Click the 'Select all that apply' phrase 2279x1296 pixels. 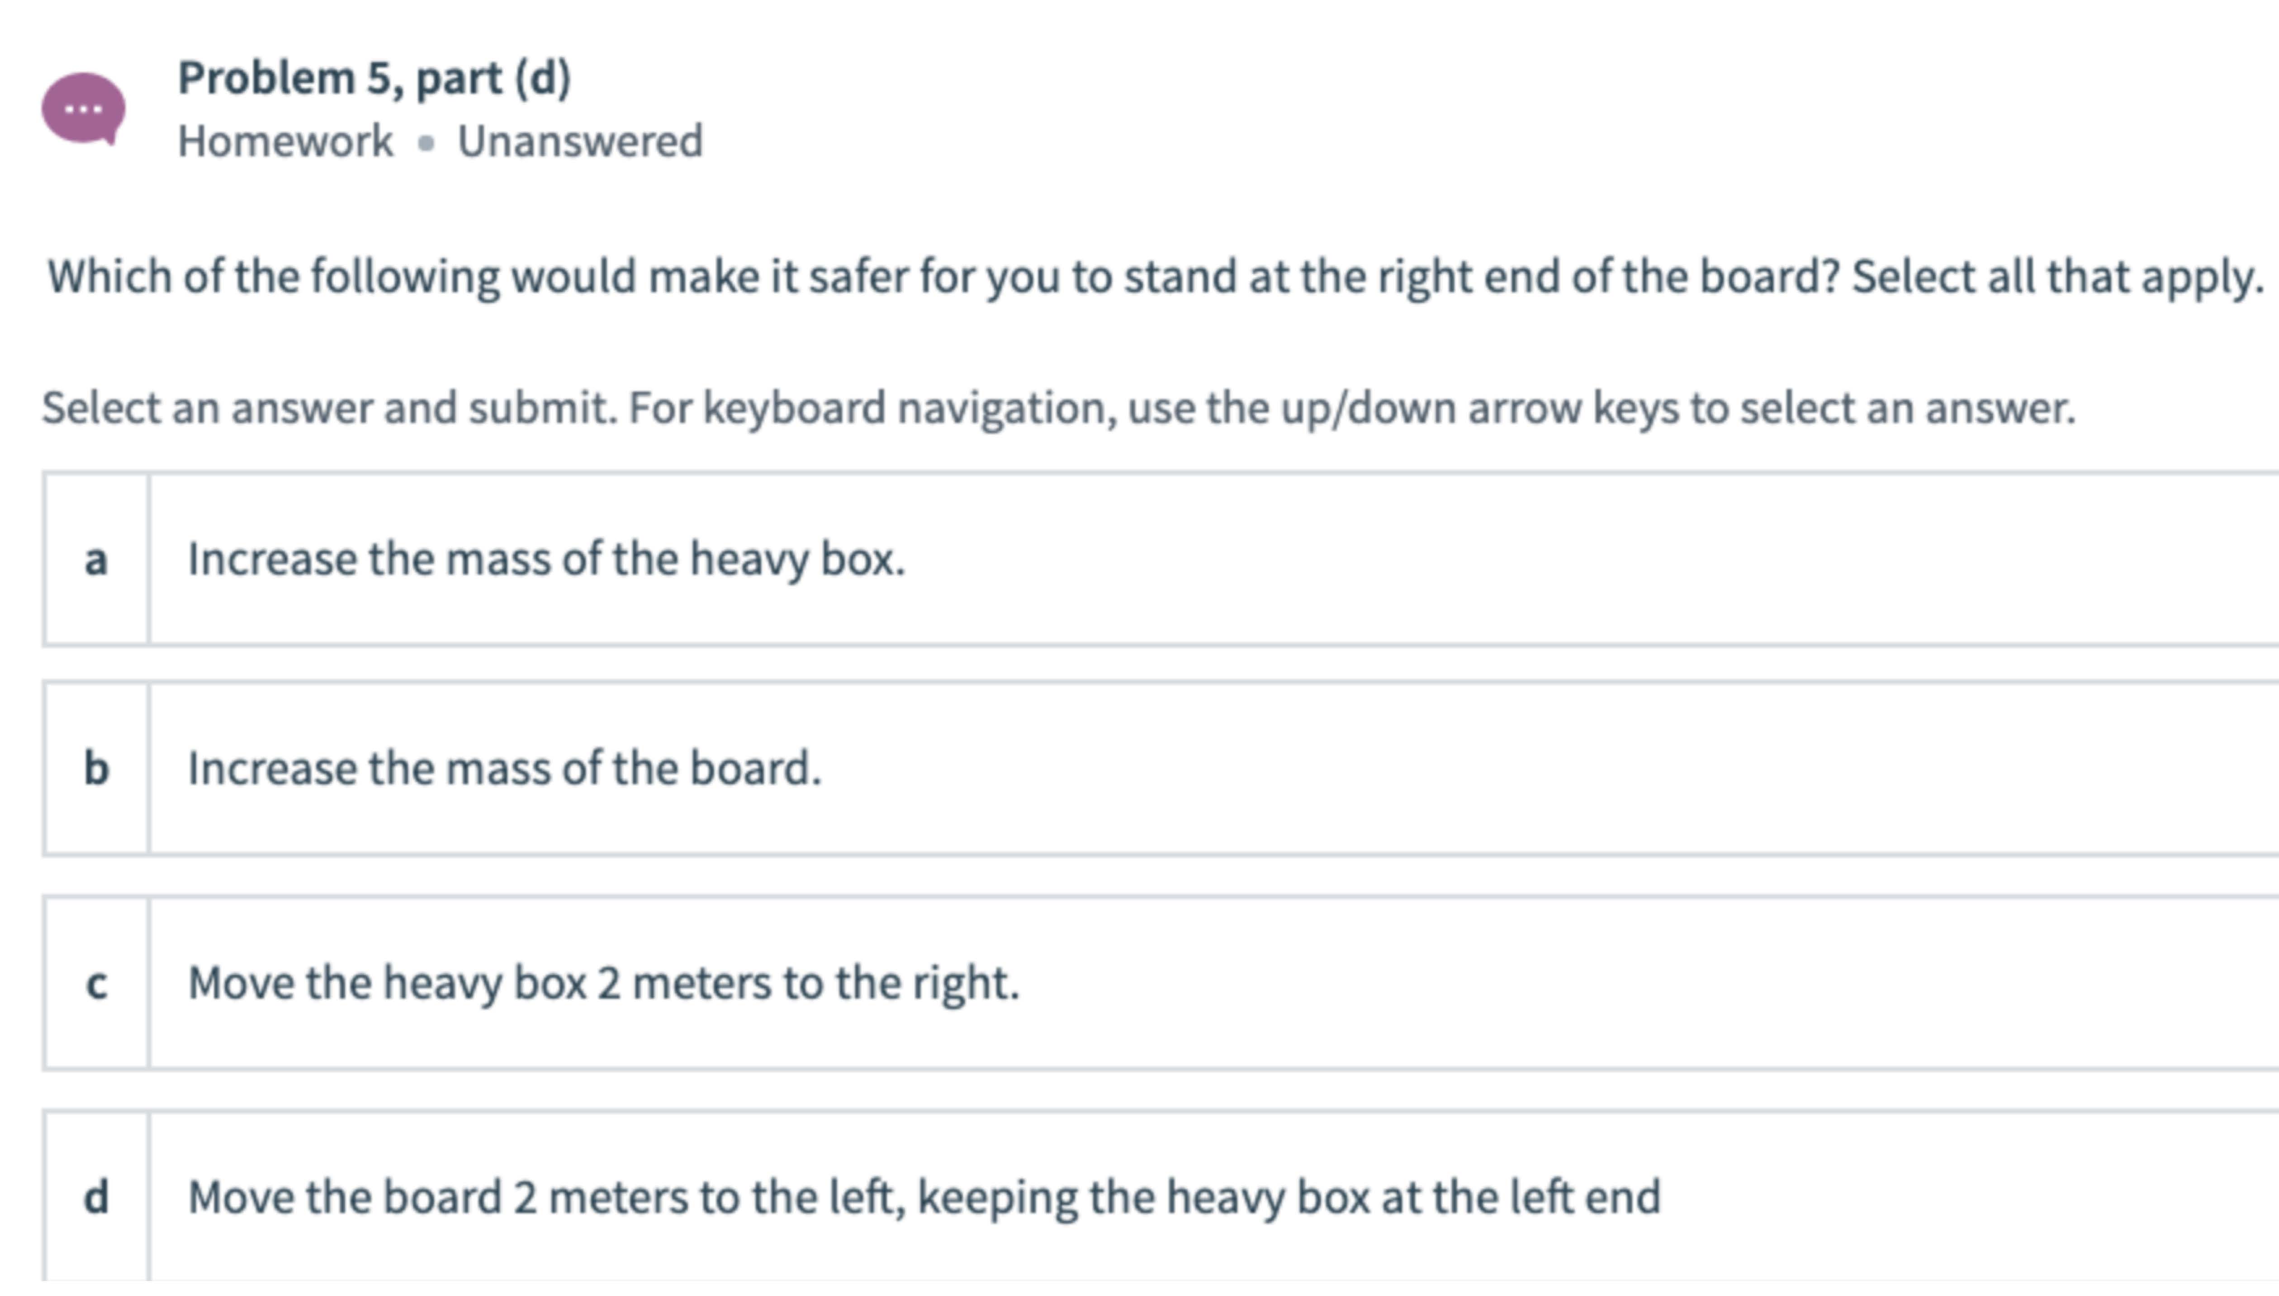click(x=2058, y=277)
